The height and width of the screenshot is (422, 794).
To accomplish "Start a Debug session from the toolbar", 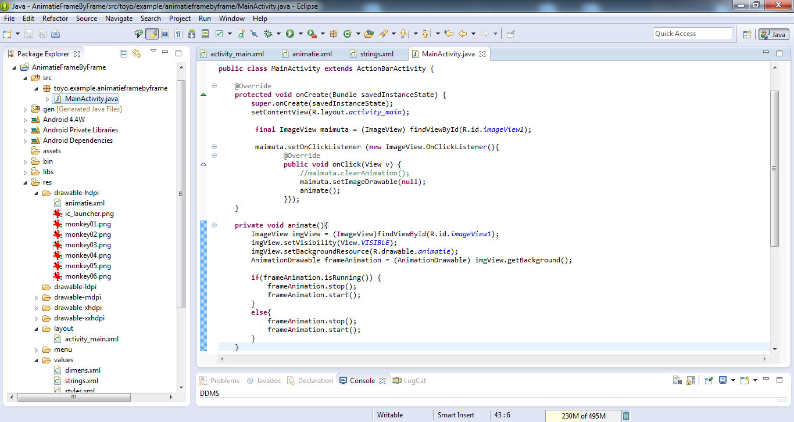I will (x=267, y=33).
